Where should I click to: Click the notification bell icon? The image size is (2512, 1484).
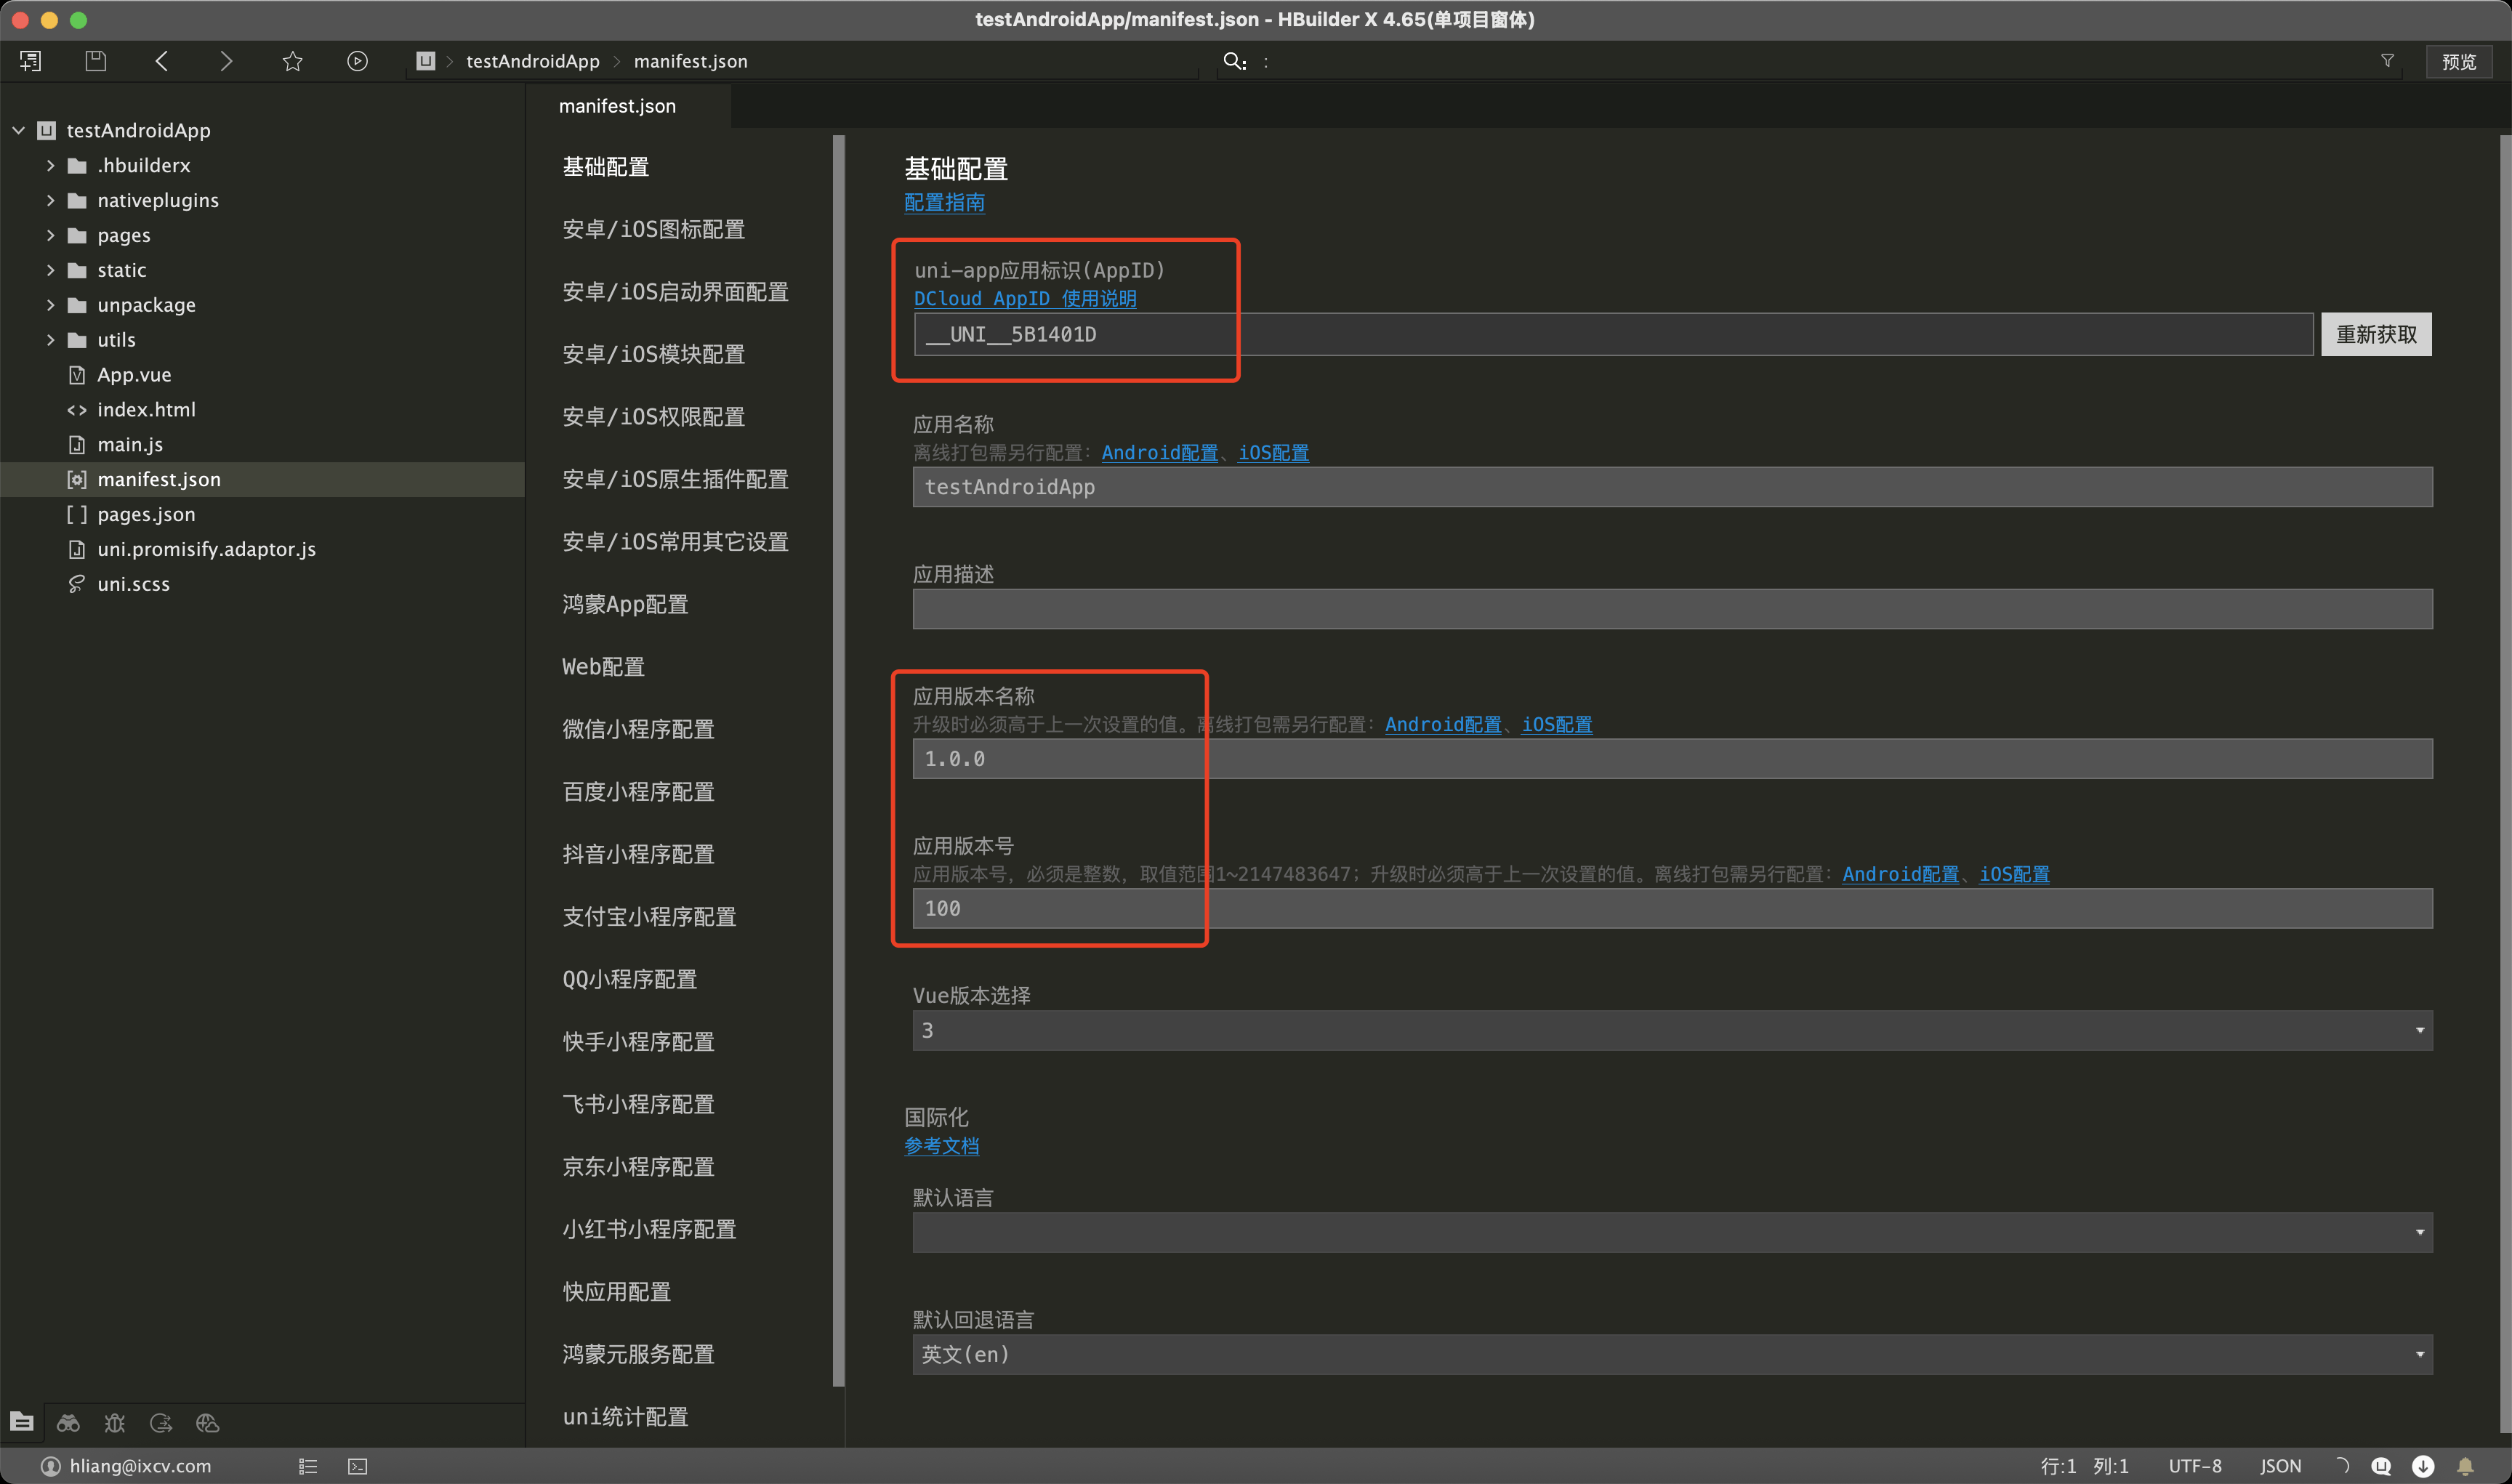coord(2465,1466)
